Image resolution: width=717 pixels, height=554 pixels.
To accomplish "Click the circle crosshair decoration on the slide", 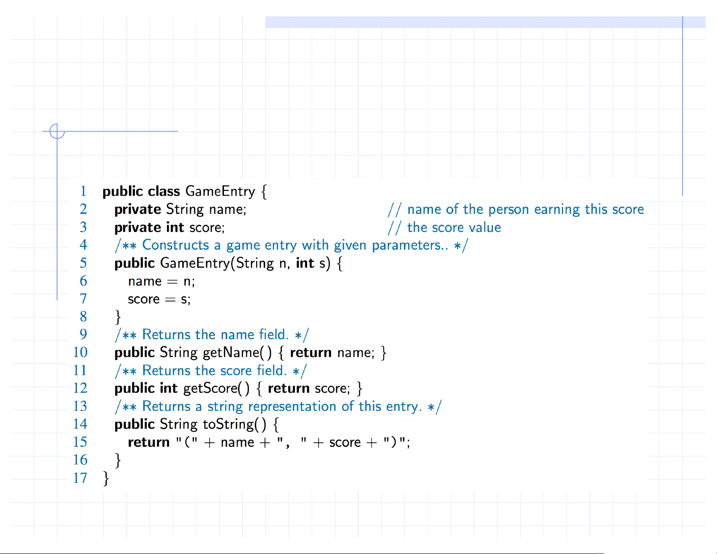I will pos(57,131).
